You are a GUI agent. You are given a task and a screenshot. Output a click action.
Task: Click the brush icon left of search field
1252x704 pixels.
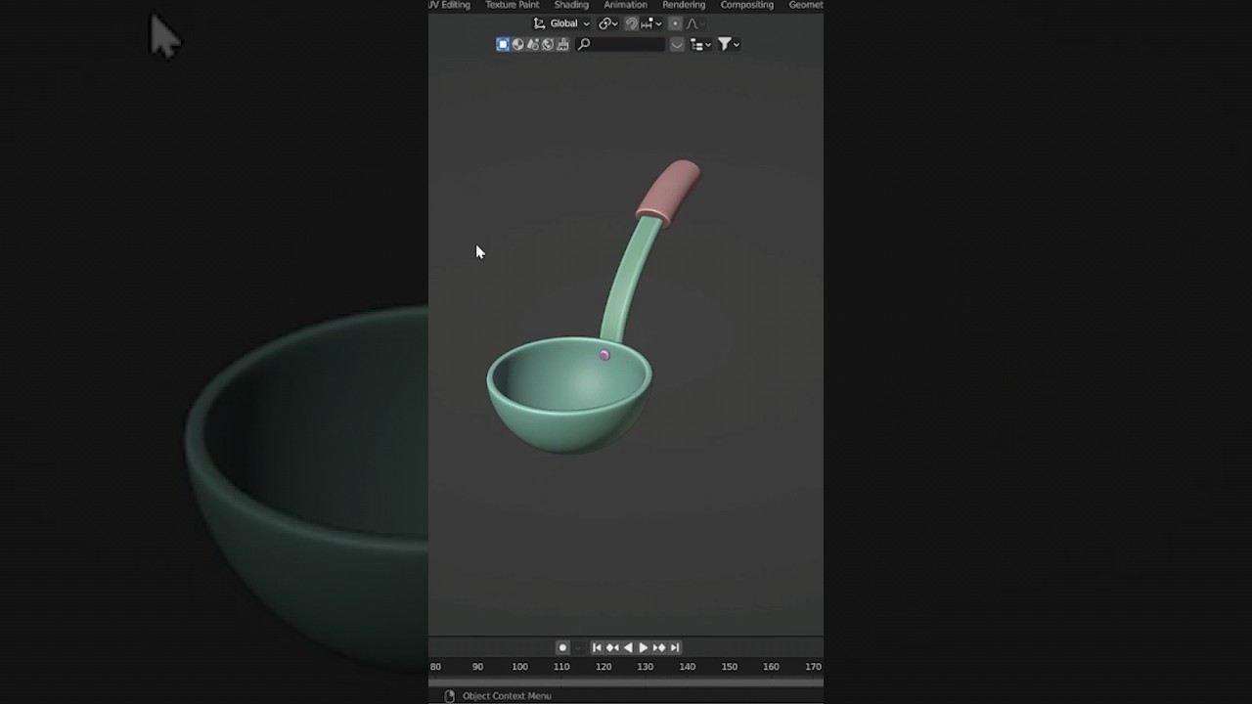point(562,44)
